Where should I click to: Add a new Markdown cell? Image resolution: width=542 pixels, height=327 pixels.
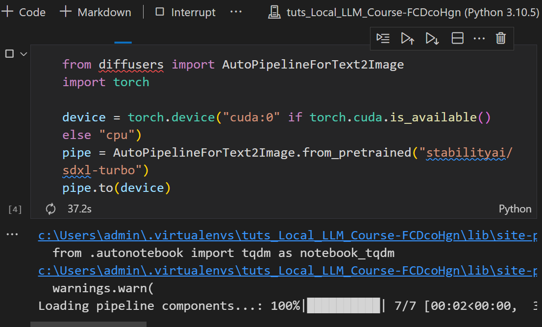pos(95,12)
